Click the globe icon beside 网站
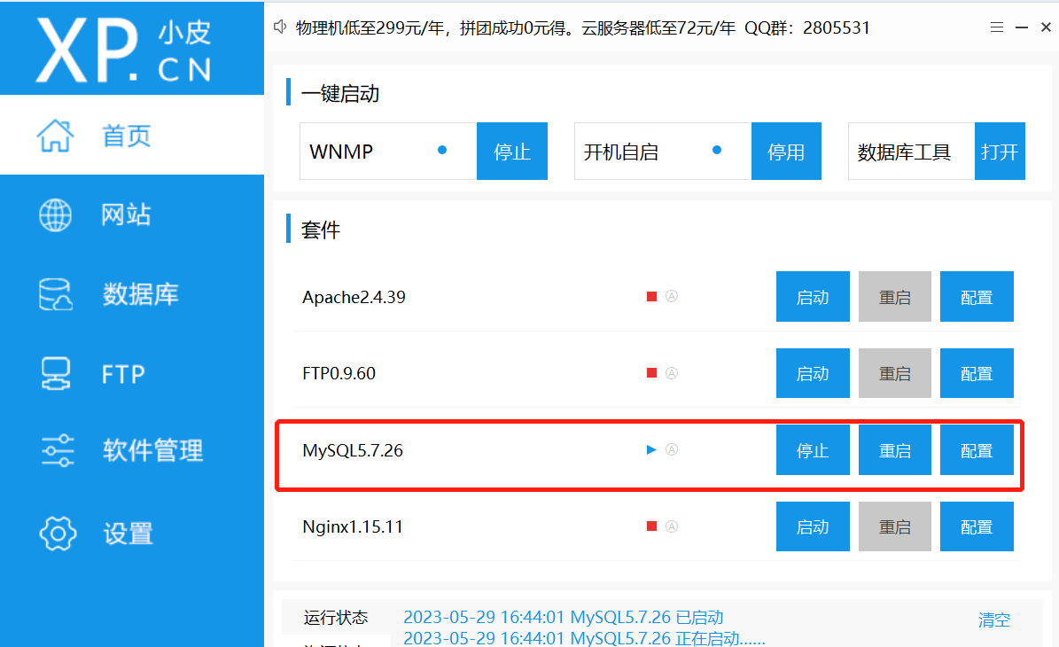Viewport: 1059px width, 647px height. [x=55, y=215]
